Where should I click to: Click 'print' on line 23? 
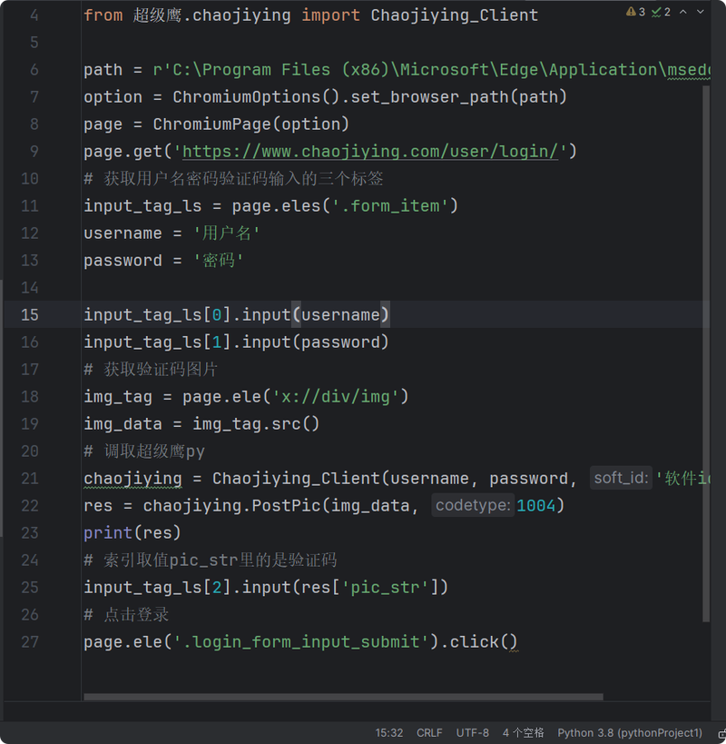pos(108,533)
